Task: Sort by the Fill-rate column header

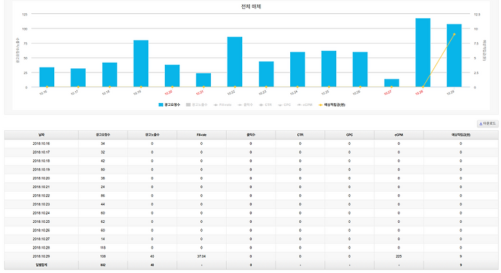Action: pyautogui.click(x=202, y=135)
